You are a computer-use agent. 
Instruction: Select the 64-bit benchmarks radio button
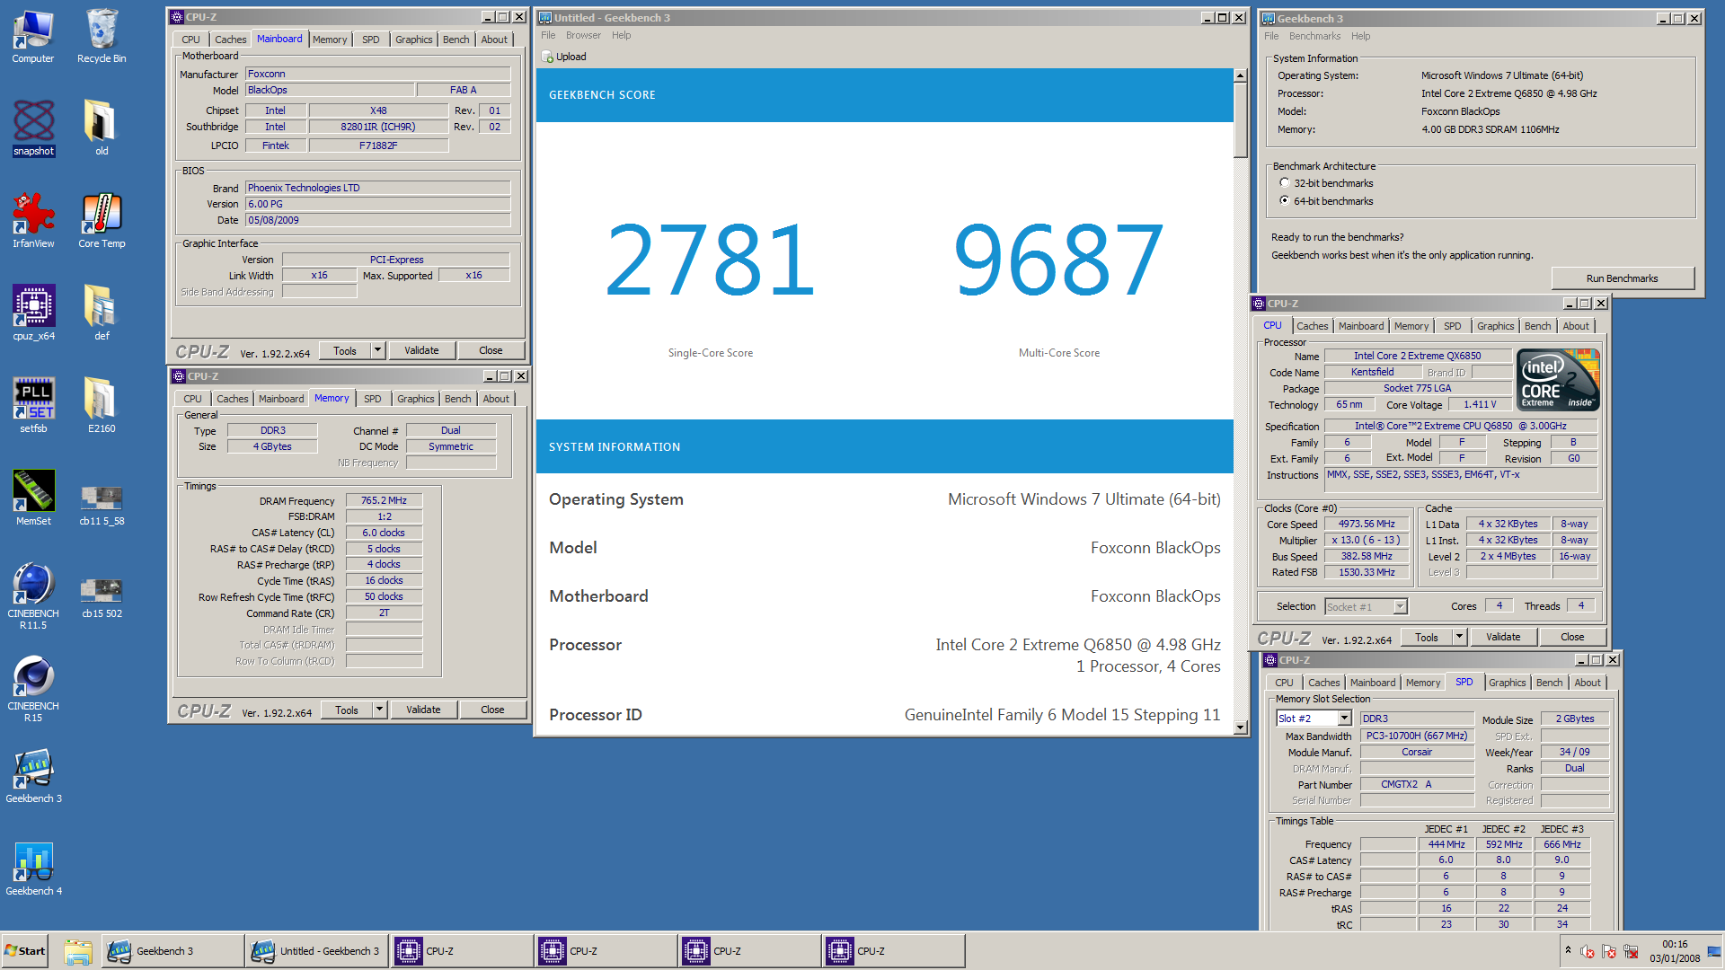pyautogui.click(x=1285, y=201)
